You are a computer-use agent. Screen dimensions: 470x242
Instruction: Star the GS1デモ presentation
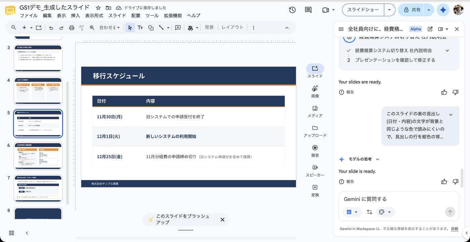tap(98, 8)
